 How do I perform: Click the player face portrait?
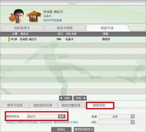pos(19,16)
